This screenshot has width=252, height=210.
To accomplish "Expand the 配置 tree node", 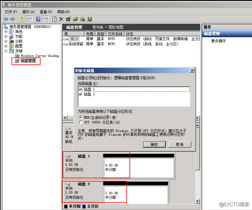I will [x=6, y=46].
